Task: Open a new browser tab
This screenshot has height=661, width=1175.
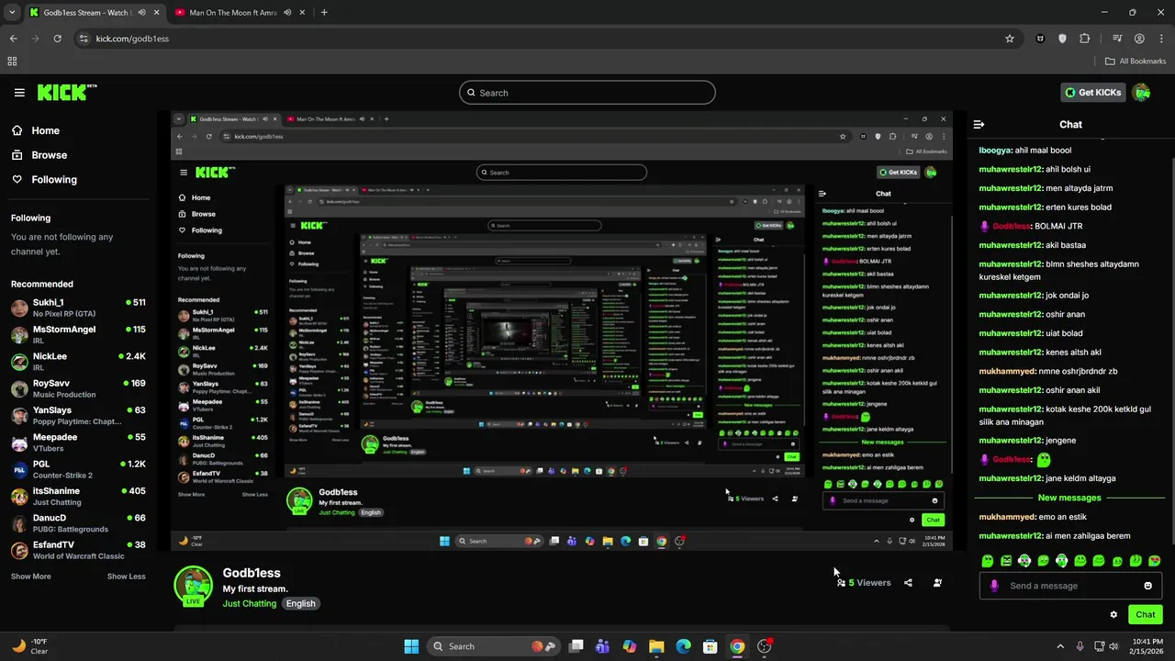Action: point(324,13)
